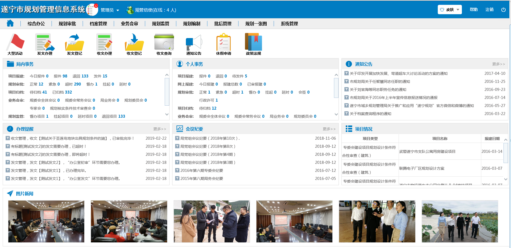This screenshot has height=248, width=511.
Task: Open the 规划审批 menu
Action: click(x=67, y=24)
